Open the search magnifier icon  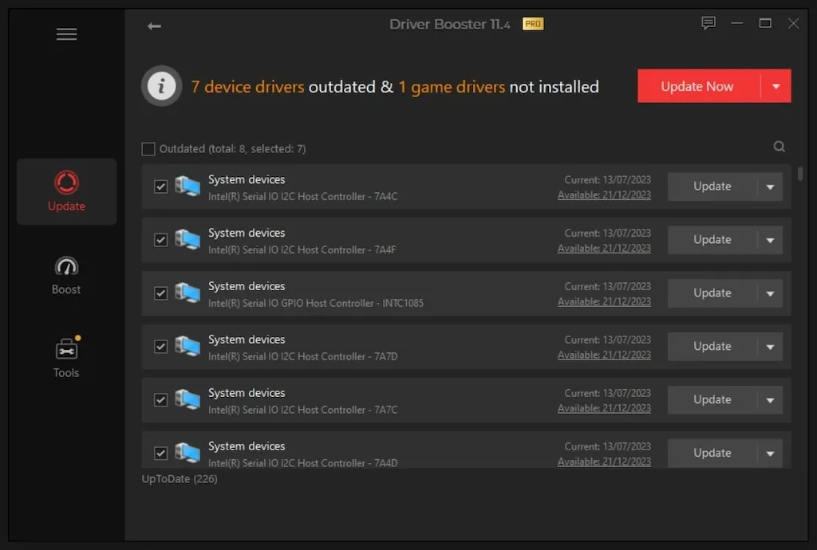click(779, 147)
